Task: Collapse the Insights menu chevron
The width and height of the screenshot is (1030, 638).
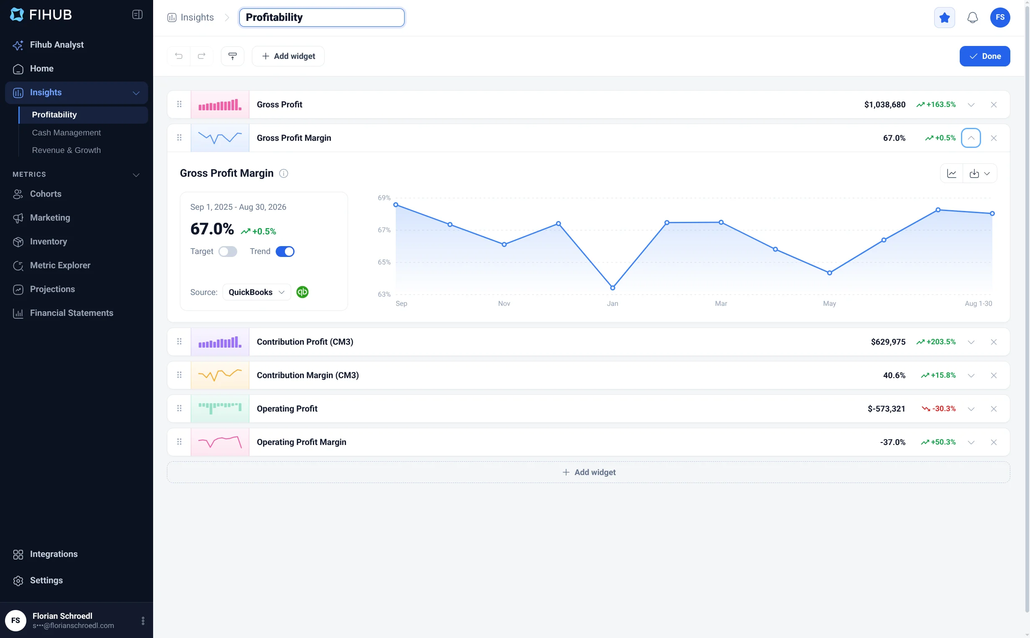Action: pos(136,93)
